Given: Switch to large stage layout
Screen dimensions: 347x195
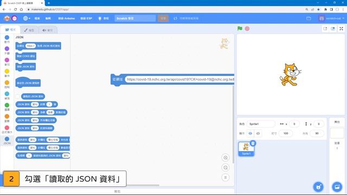Looking at the screenshot, I should pos(333,29).
